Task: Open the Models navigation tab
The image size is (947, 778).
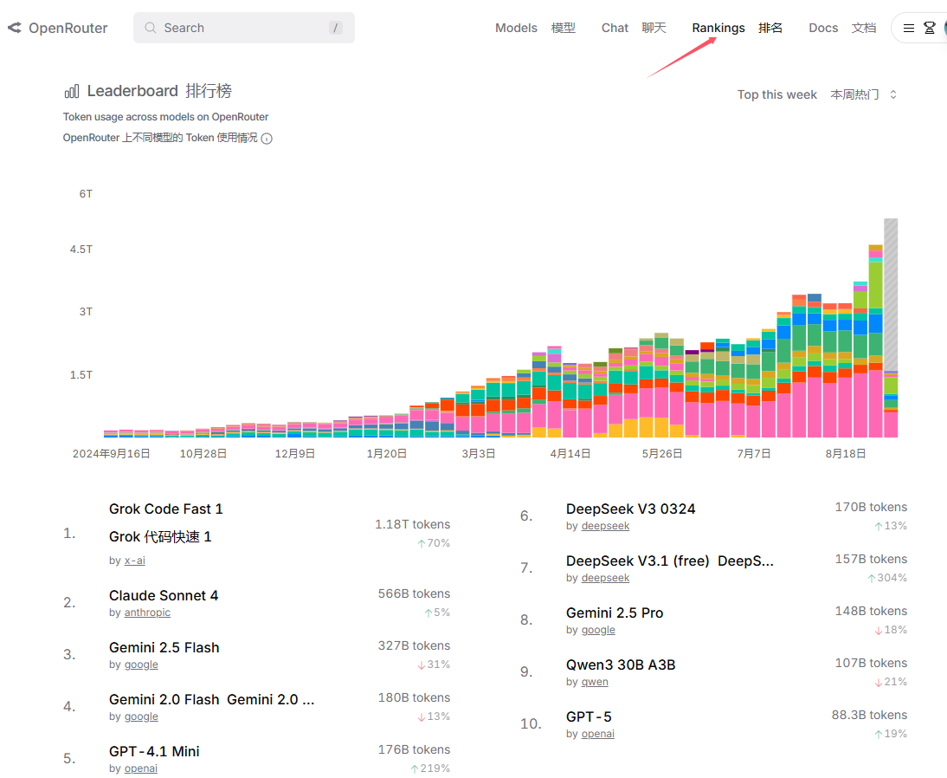Action: tap(516, 28)
